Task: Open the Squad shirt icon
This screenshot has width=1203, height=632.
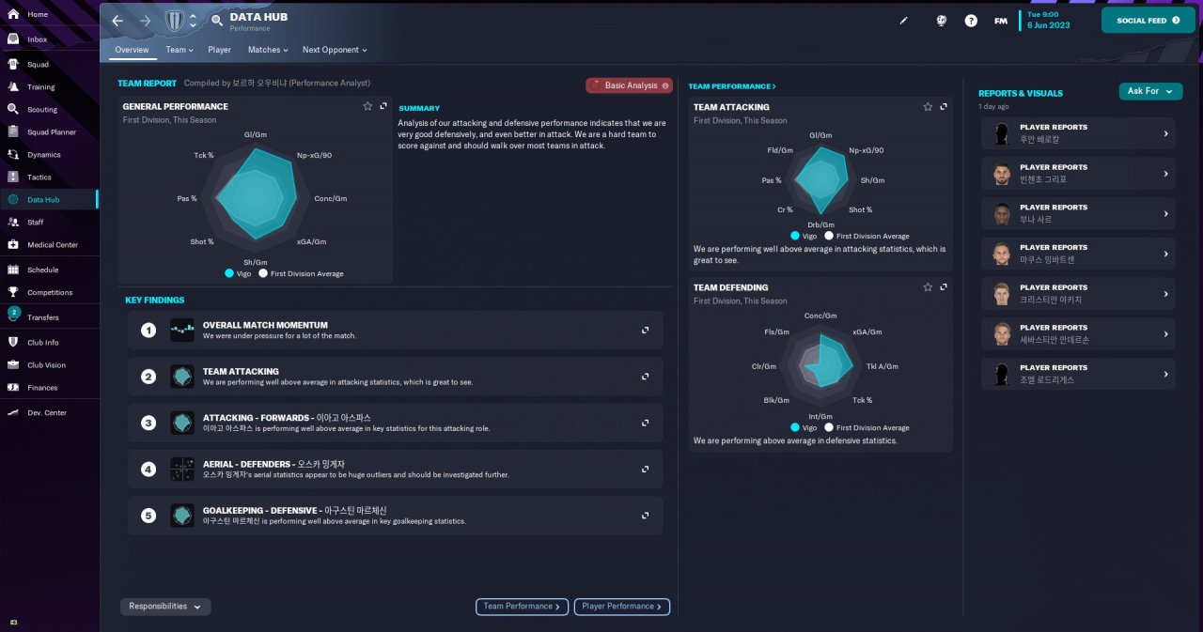Action: click(x=13, y=65)
